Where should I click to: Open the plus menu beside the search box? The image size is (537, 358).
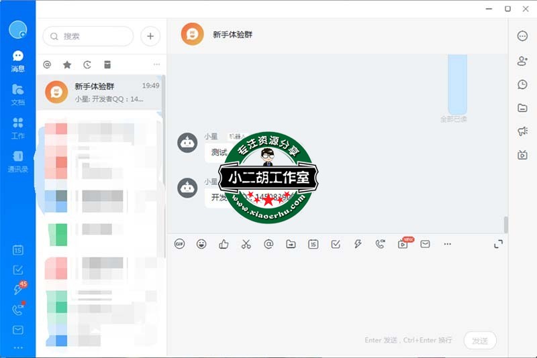[x=150, y=36]
